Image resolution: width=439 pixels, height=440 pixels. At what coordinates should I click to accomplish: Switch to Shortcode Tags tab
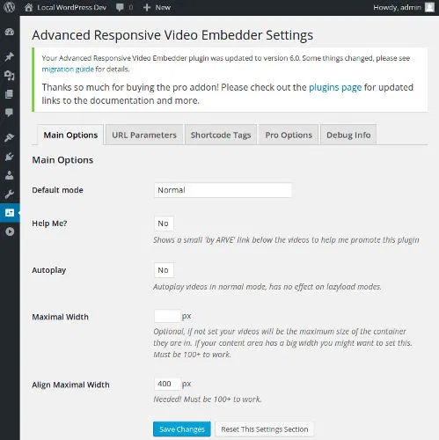(x=221, y=135)
